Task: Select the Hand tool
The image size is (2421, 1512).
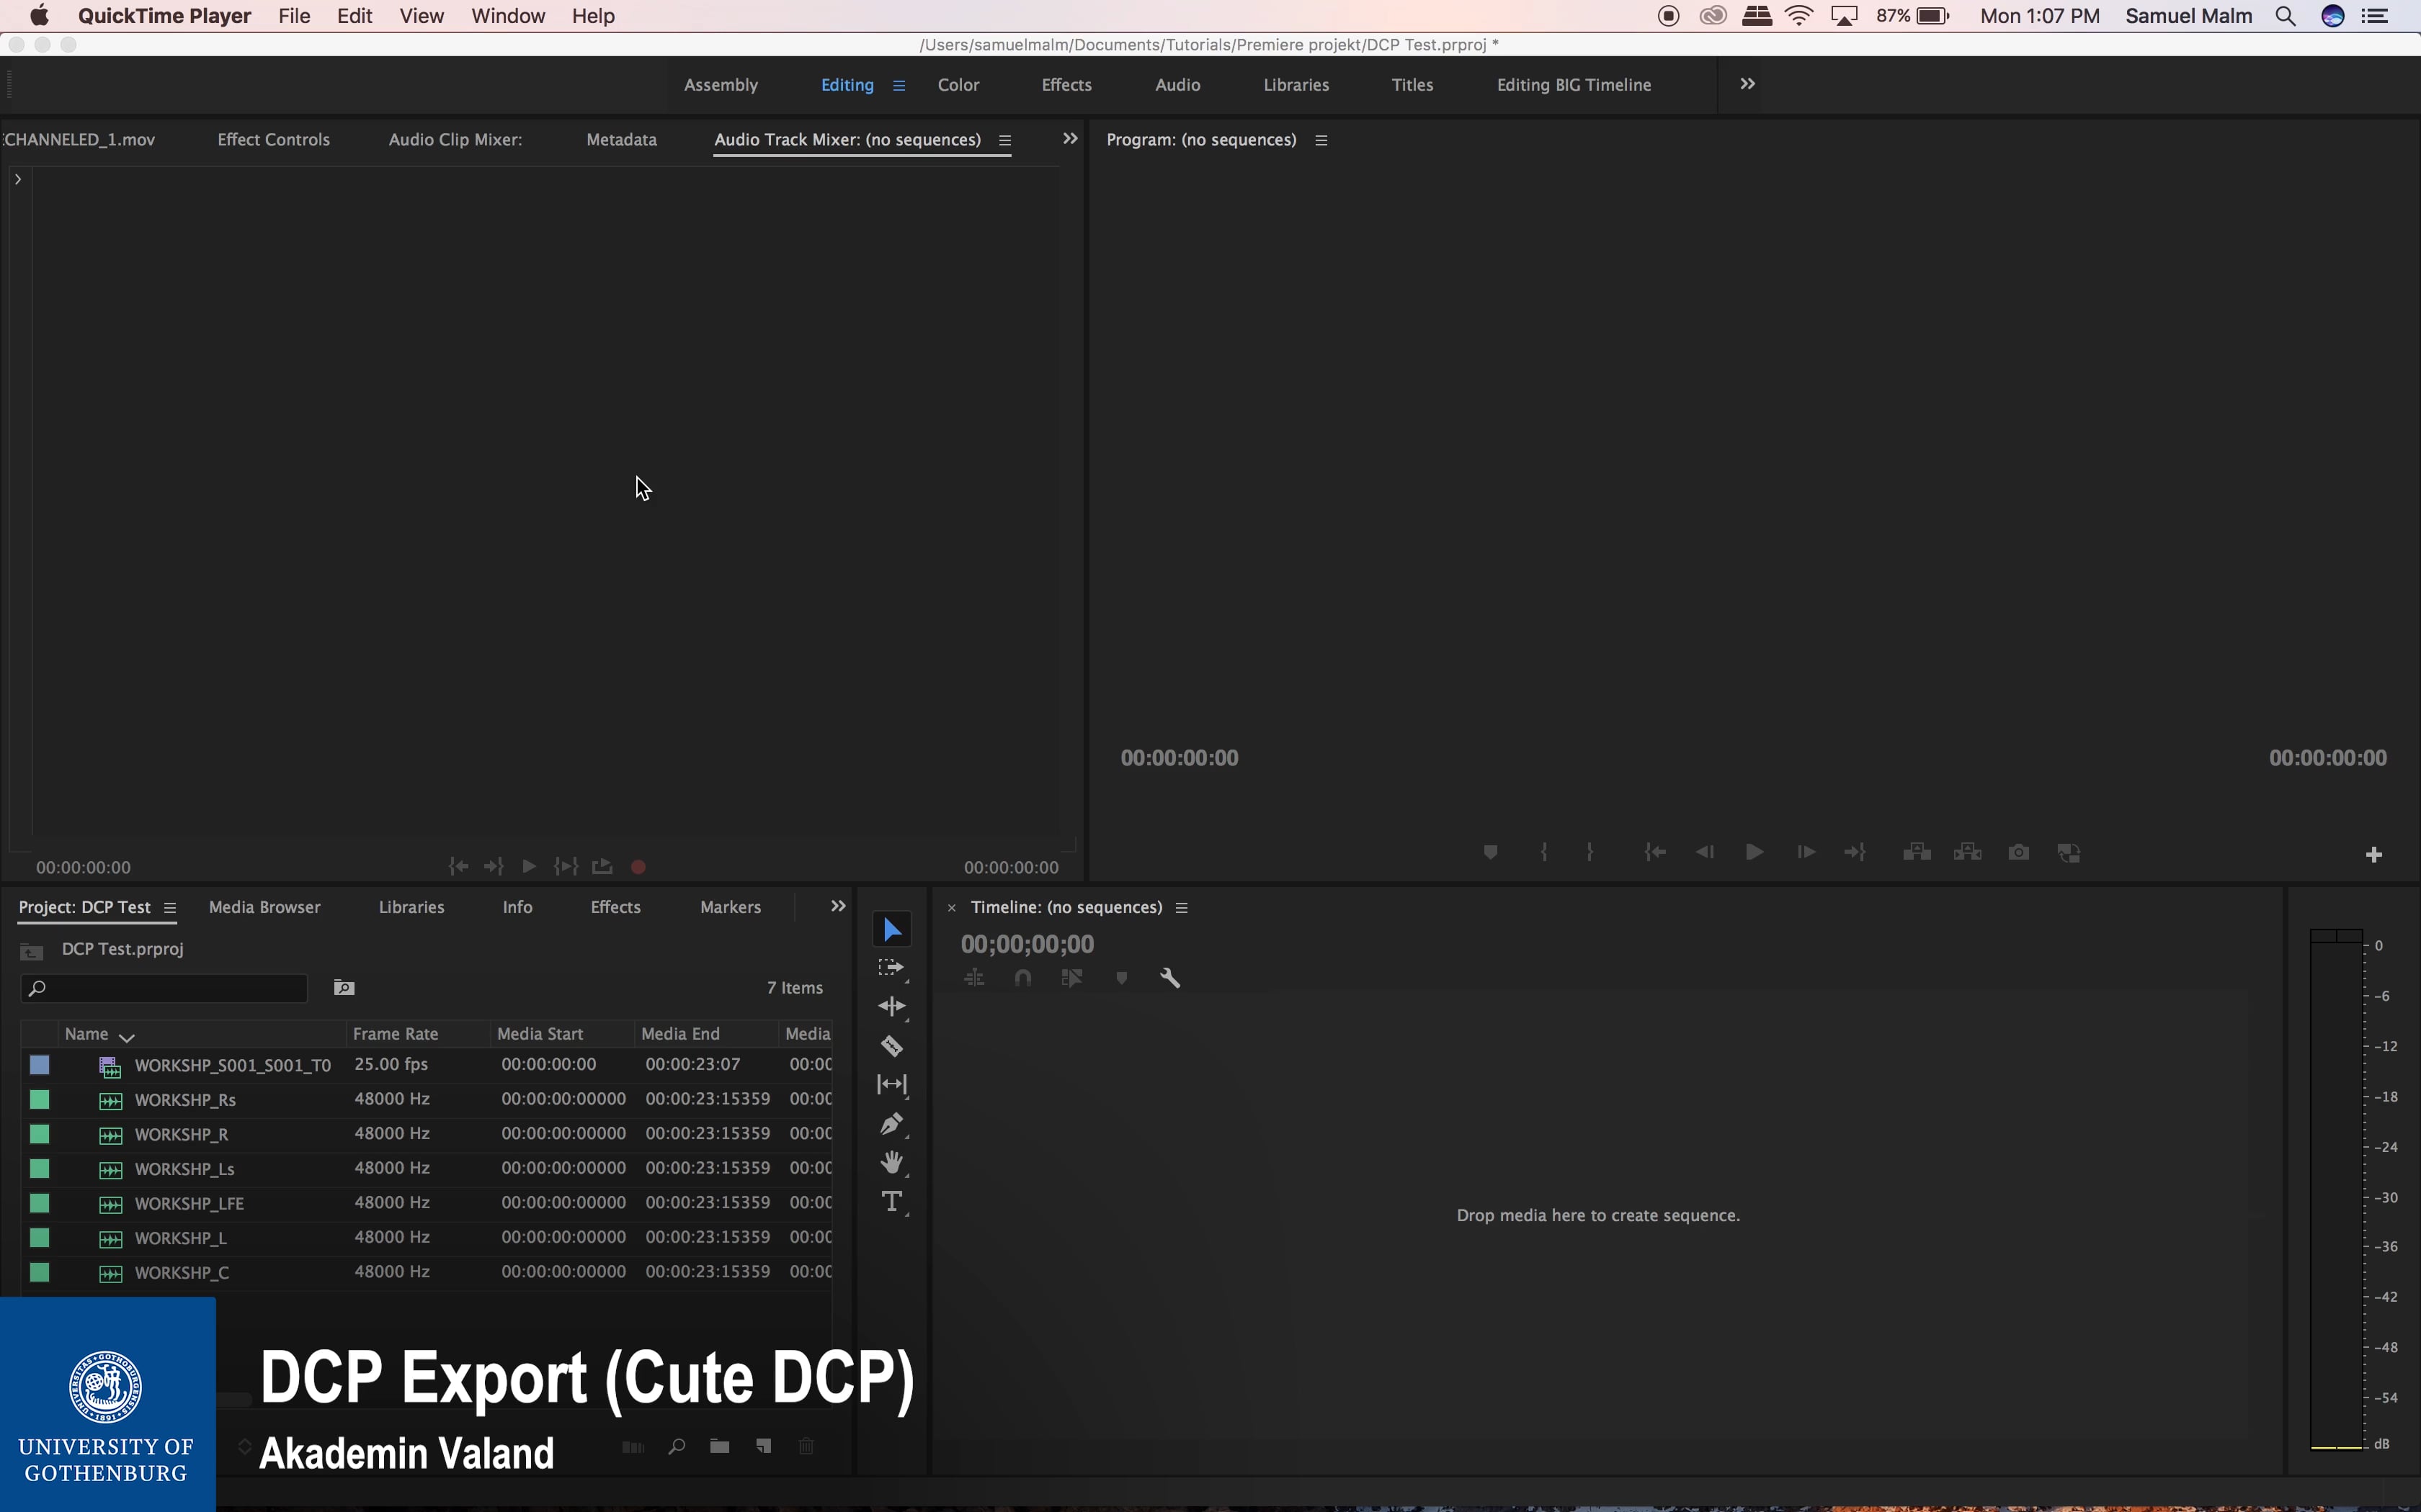Action: click(891, 1162)
